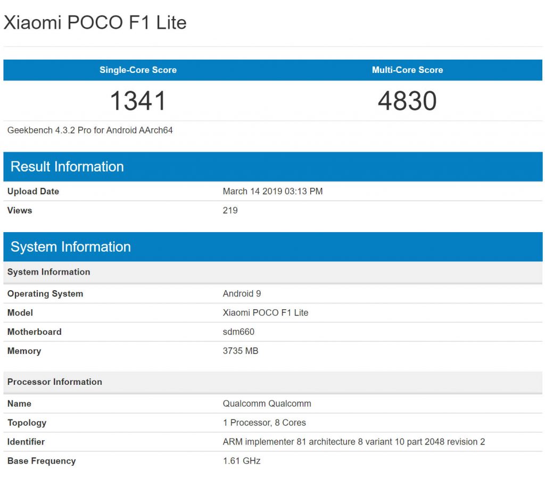The width and height of the screenshot is (545, 478).
Task: Click the Memory label
Action: coord(24,351)
